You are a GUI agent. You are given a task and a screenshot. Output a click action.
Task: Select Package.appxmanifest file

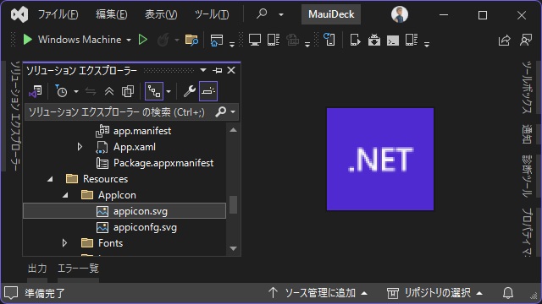[163, 163]
